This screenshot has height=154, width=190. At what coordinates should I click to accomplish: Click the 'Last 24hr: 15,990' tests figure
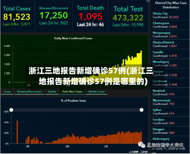point(128,25)
